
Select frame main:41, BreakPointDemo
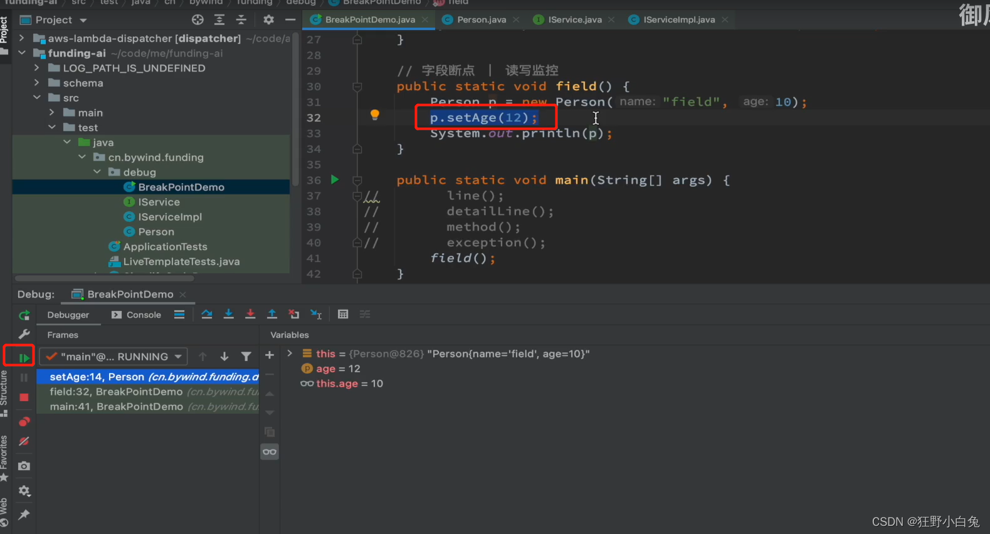coord(148,407)
